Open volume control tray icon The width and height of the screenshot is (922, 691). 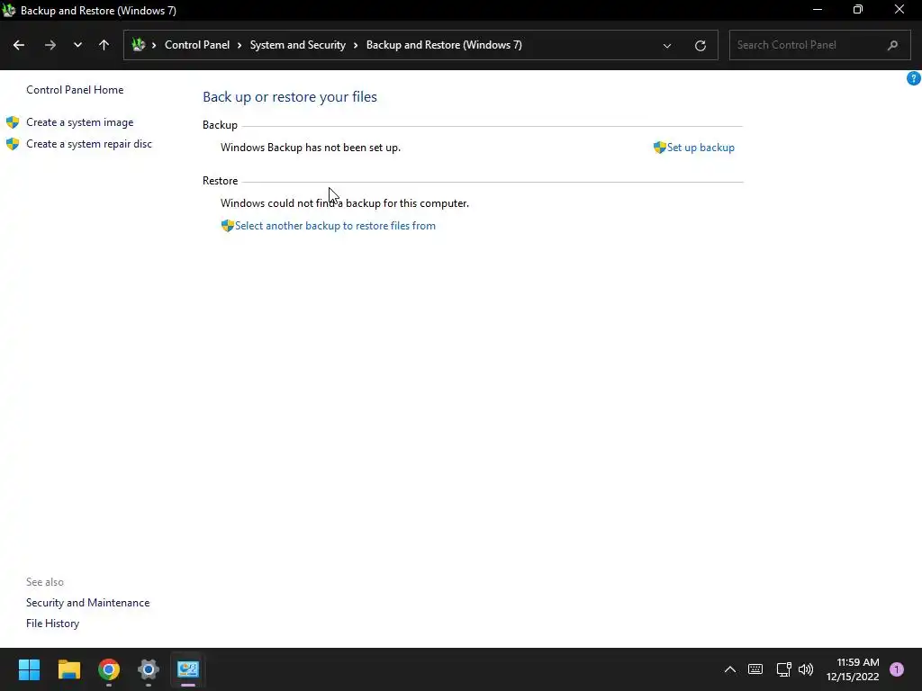(806, 669)
